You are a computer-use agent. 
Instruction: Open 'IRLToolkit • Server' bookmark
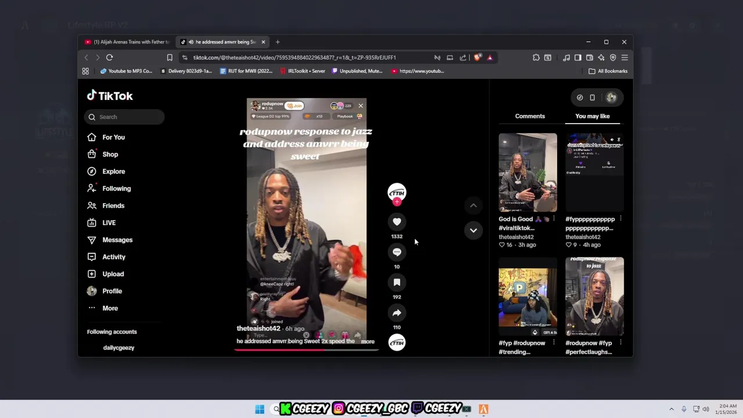tap(302, 71)
